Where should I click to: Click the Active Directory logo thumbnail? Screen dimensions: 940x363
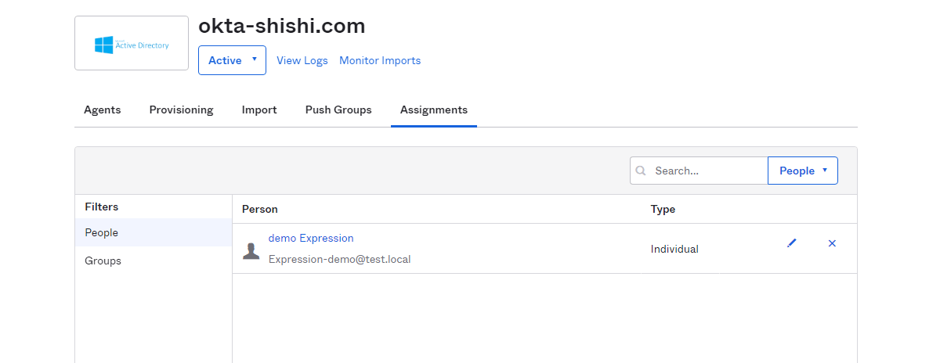pyautogui.click(x=132, y=43)
